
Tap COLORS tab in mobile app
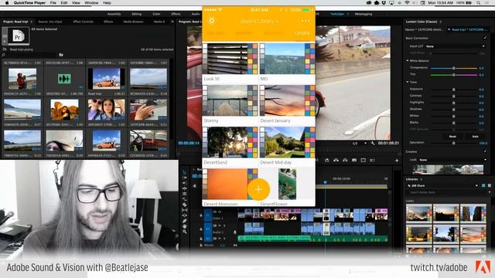216,33
